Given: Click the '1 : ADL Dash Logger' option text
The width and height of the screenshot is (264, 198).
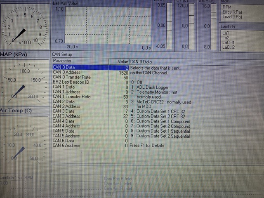Looking at the screenshot, I should pyautogui.click(x=150, y=87).
